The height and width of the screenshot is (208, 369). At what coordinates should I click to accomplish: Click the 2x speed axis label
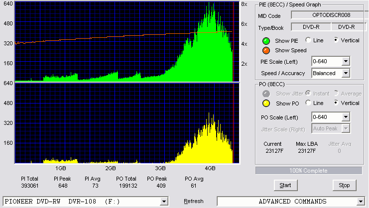pos(245,64)
